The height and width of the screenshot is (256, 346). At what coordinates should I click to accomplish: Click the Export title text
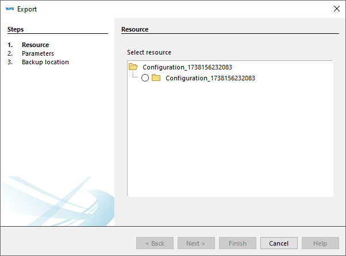coord(27,9)
